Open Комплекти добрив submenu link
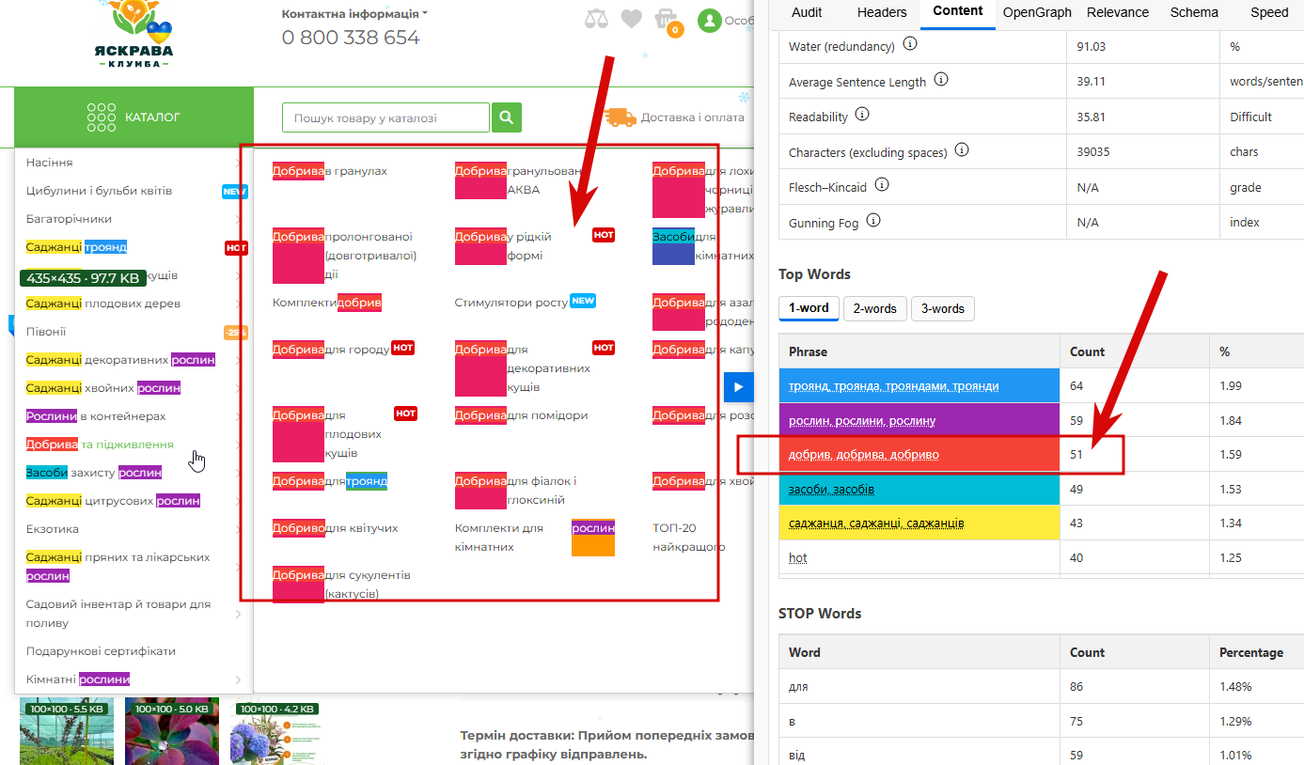This screenshot has height=765, width=1304. 327,303
